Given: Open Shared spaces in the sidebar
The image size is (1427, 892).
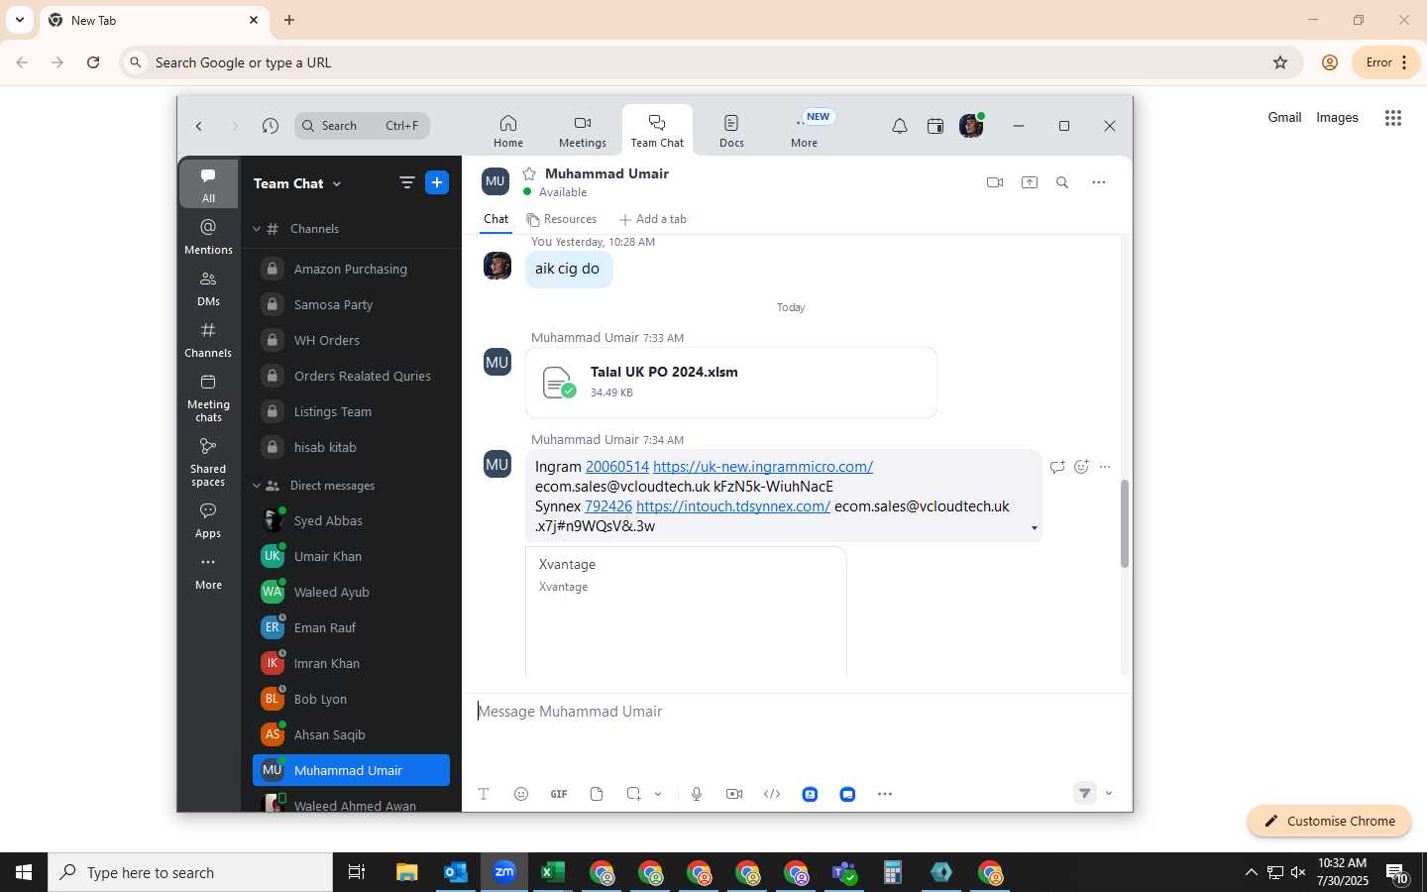Looking at the screenshot, I should [x=208, y=462].
